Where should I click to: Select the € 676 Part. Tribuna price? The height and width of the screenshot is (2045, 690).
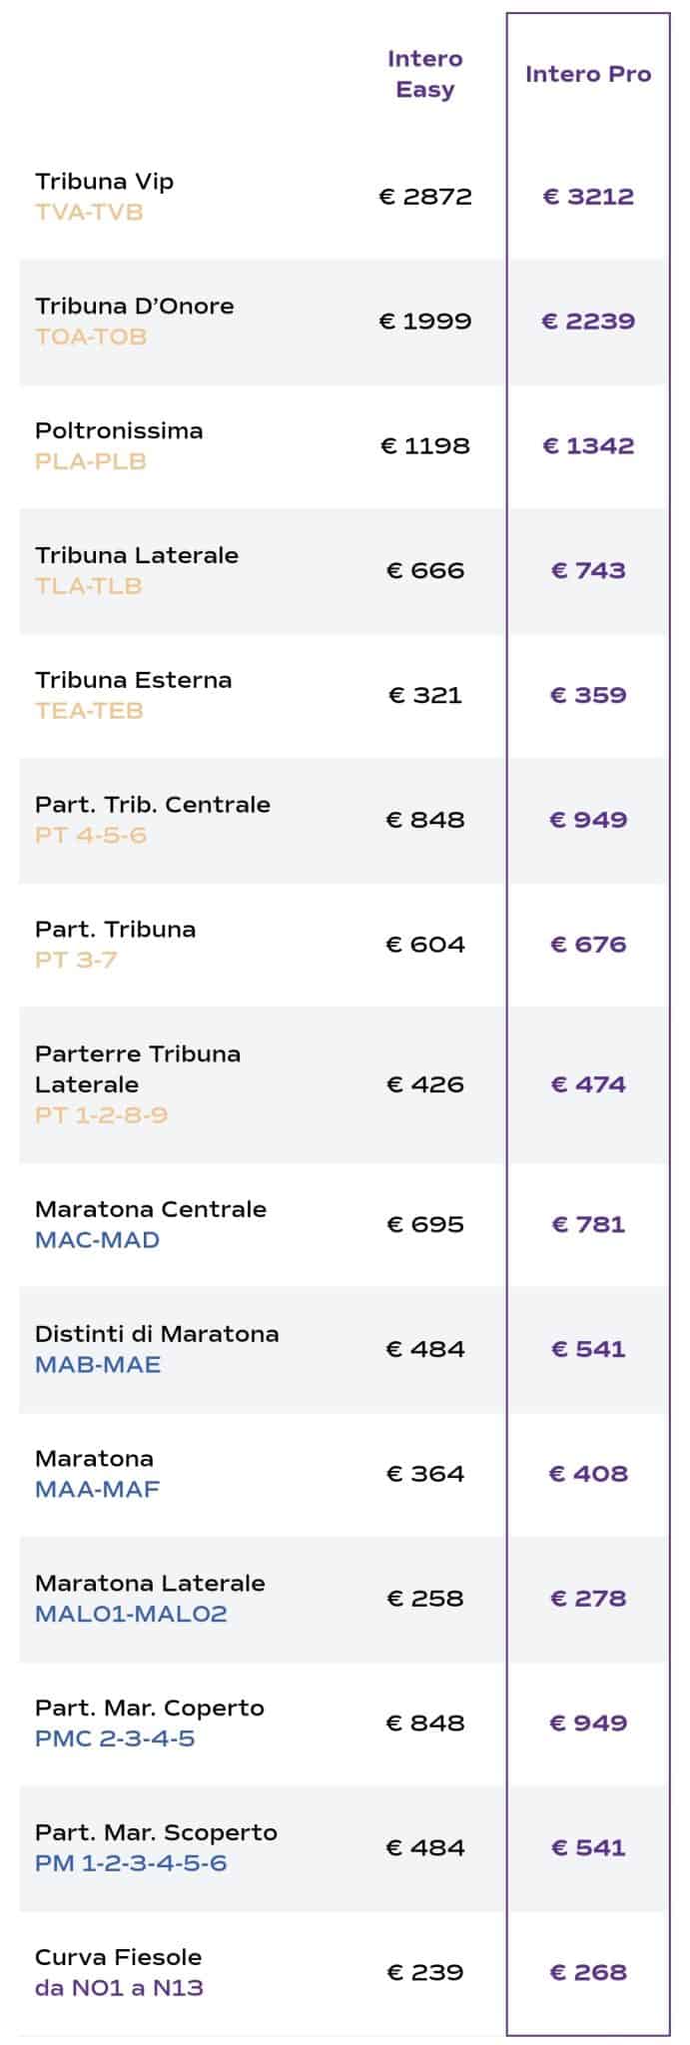pos(587,945)
